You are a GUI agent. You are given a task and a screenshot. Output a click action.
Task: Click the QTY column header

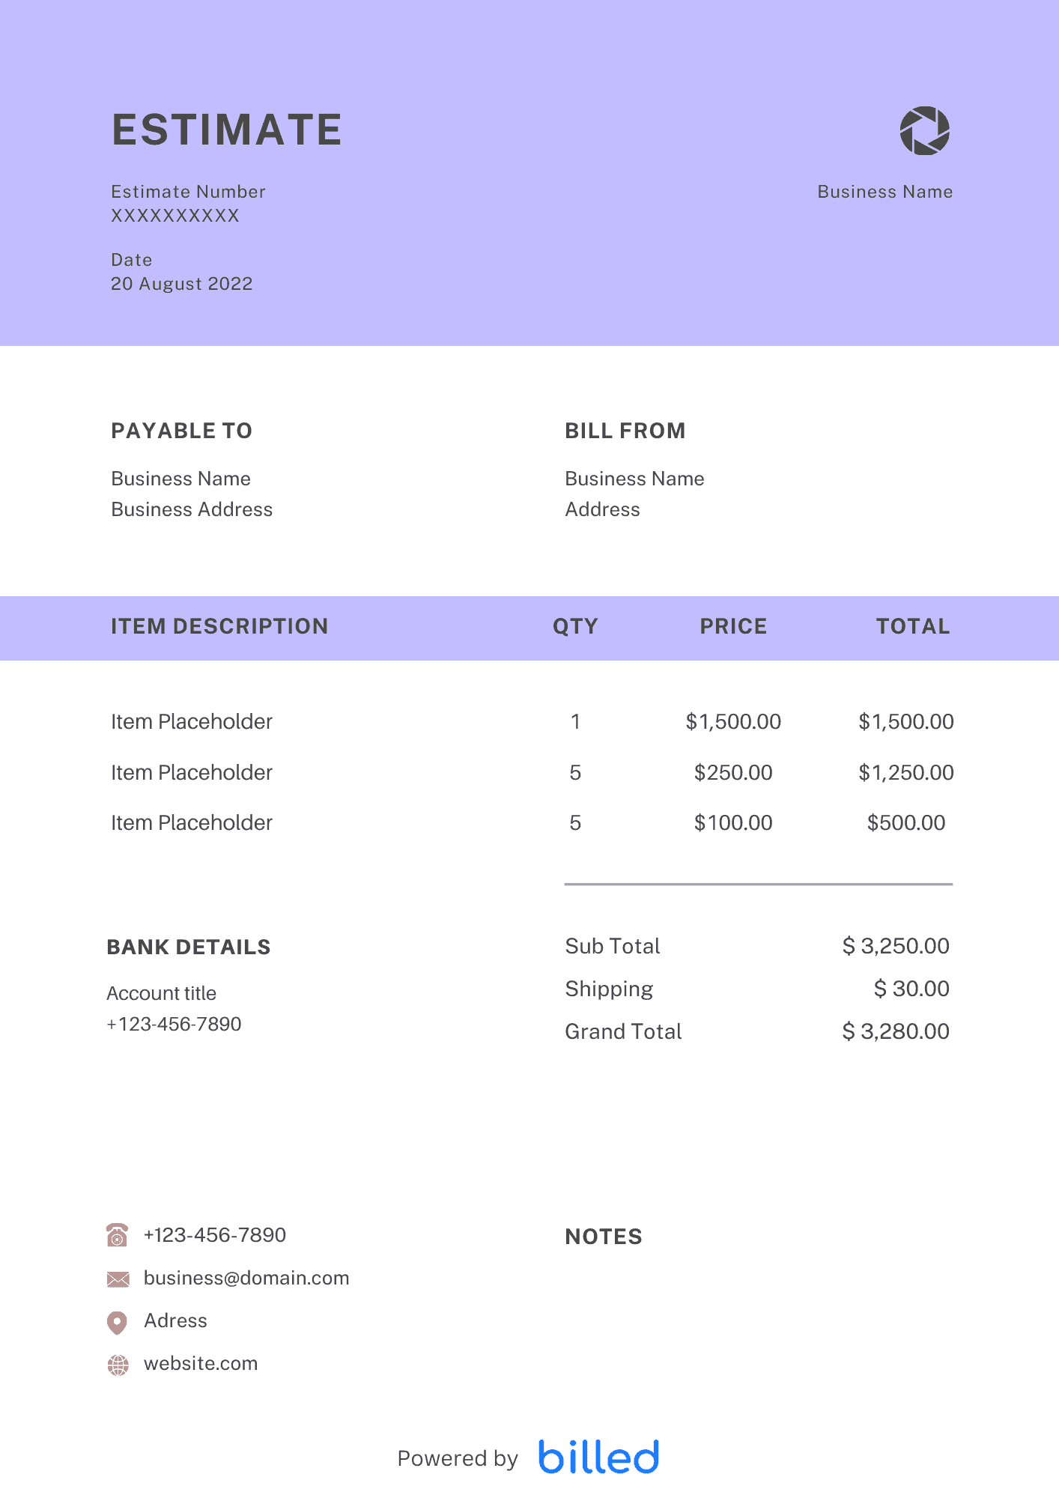pos(575,626)
